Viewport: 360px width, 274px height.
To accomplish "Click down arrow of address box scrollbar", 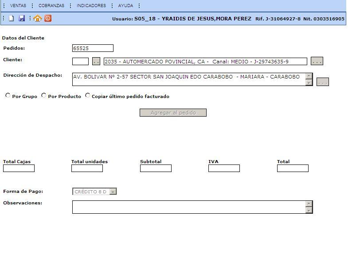I will 309,82.
